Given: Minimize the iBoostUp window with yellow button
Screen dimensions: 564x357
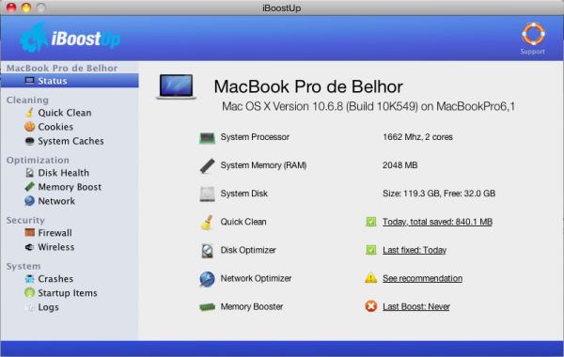Looking at the screenshot, I should (26, 8).
